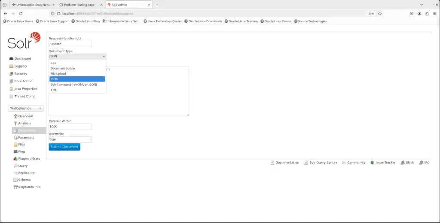Open the Documents sidebar item

29,130
